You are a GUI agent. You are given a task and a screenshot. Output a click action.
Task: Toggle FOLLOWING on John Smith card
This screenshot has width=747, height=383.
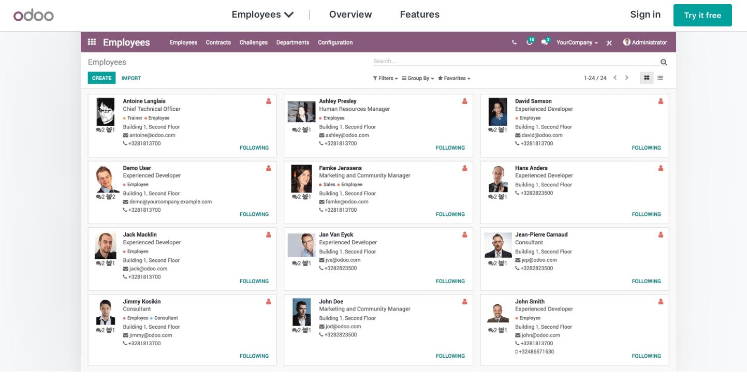tap(647, 356)
